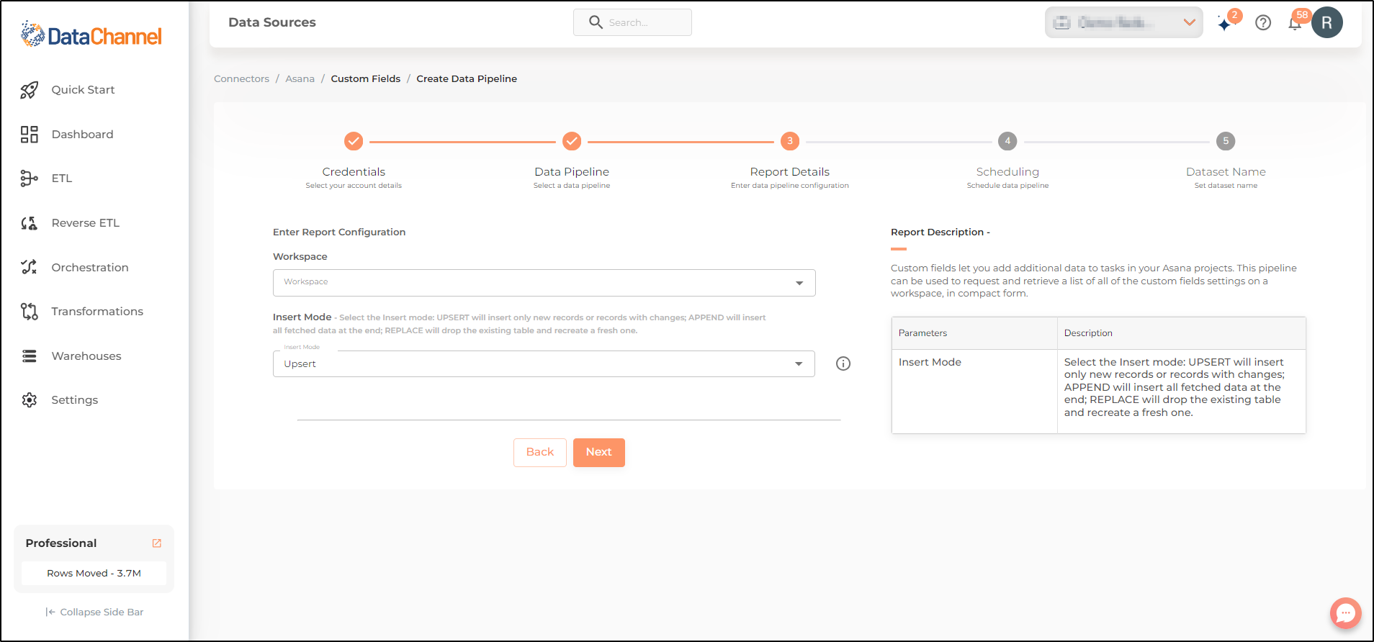Click the Credentials step checkmark

[x=354, y=141]
